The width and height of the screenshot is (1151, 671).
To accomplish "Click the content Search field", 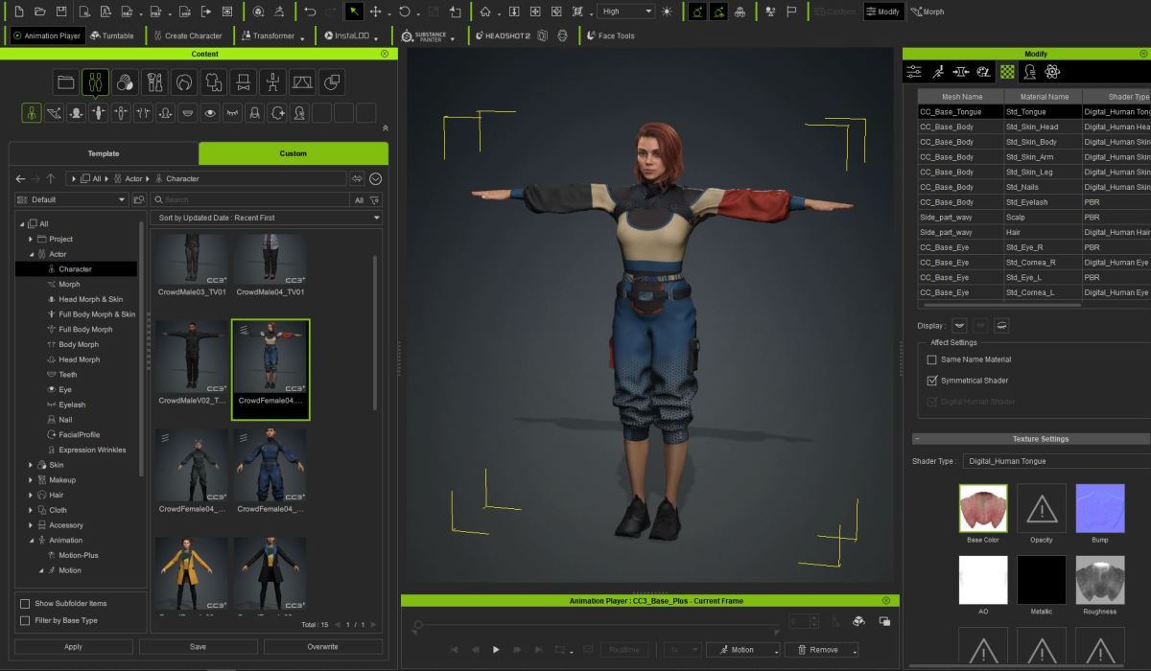I will 251,199.
